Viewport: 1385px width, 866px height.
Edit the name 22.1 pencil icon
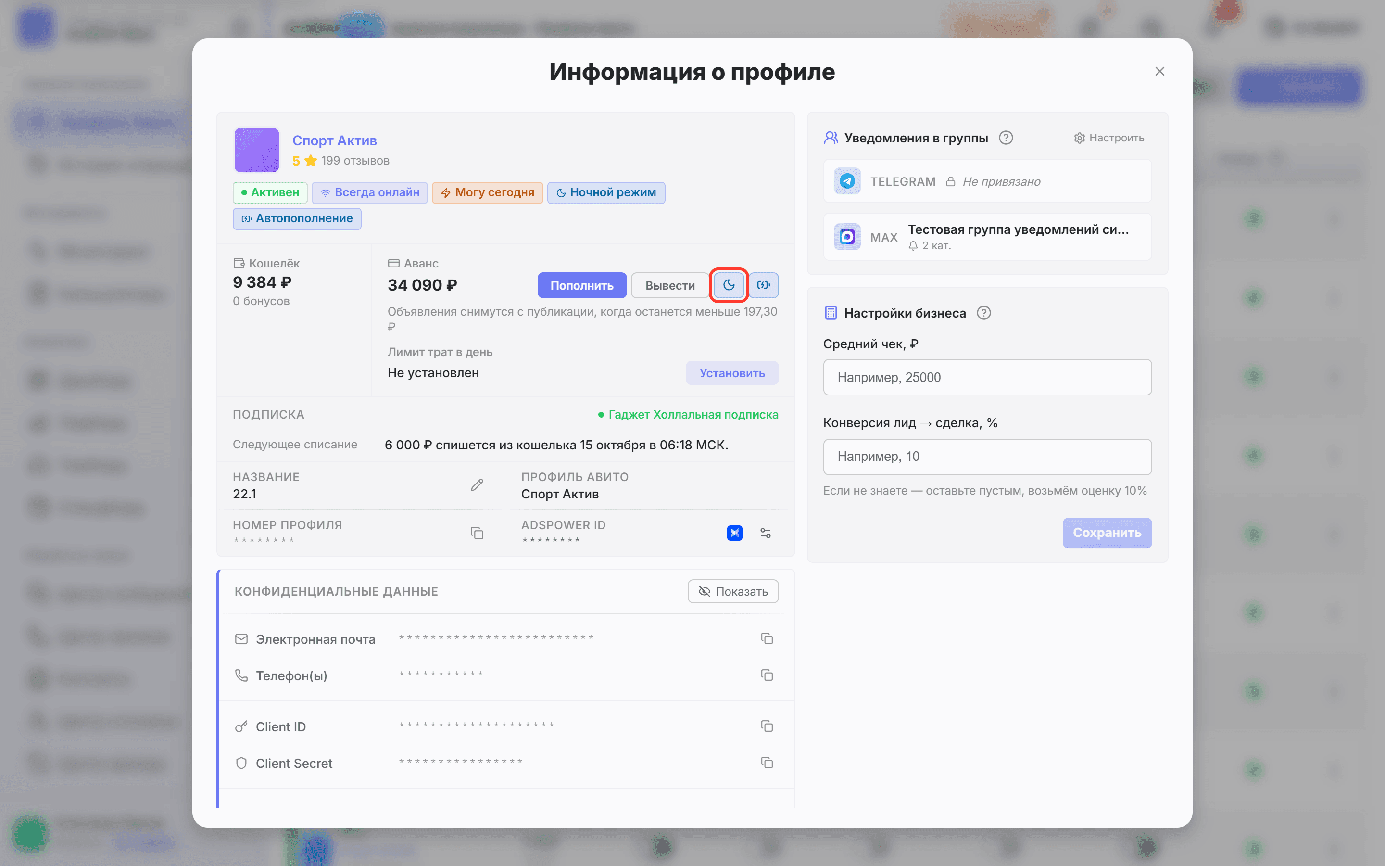point(477,484)
